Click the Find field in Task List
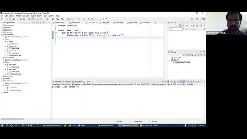This screenshot has height=139, width=247. (x=175, y=29)
